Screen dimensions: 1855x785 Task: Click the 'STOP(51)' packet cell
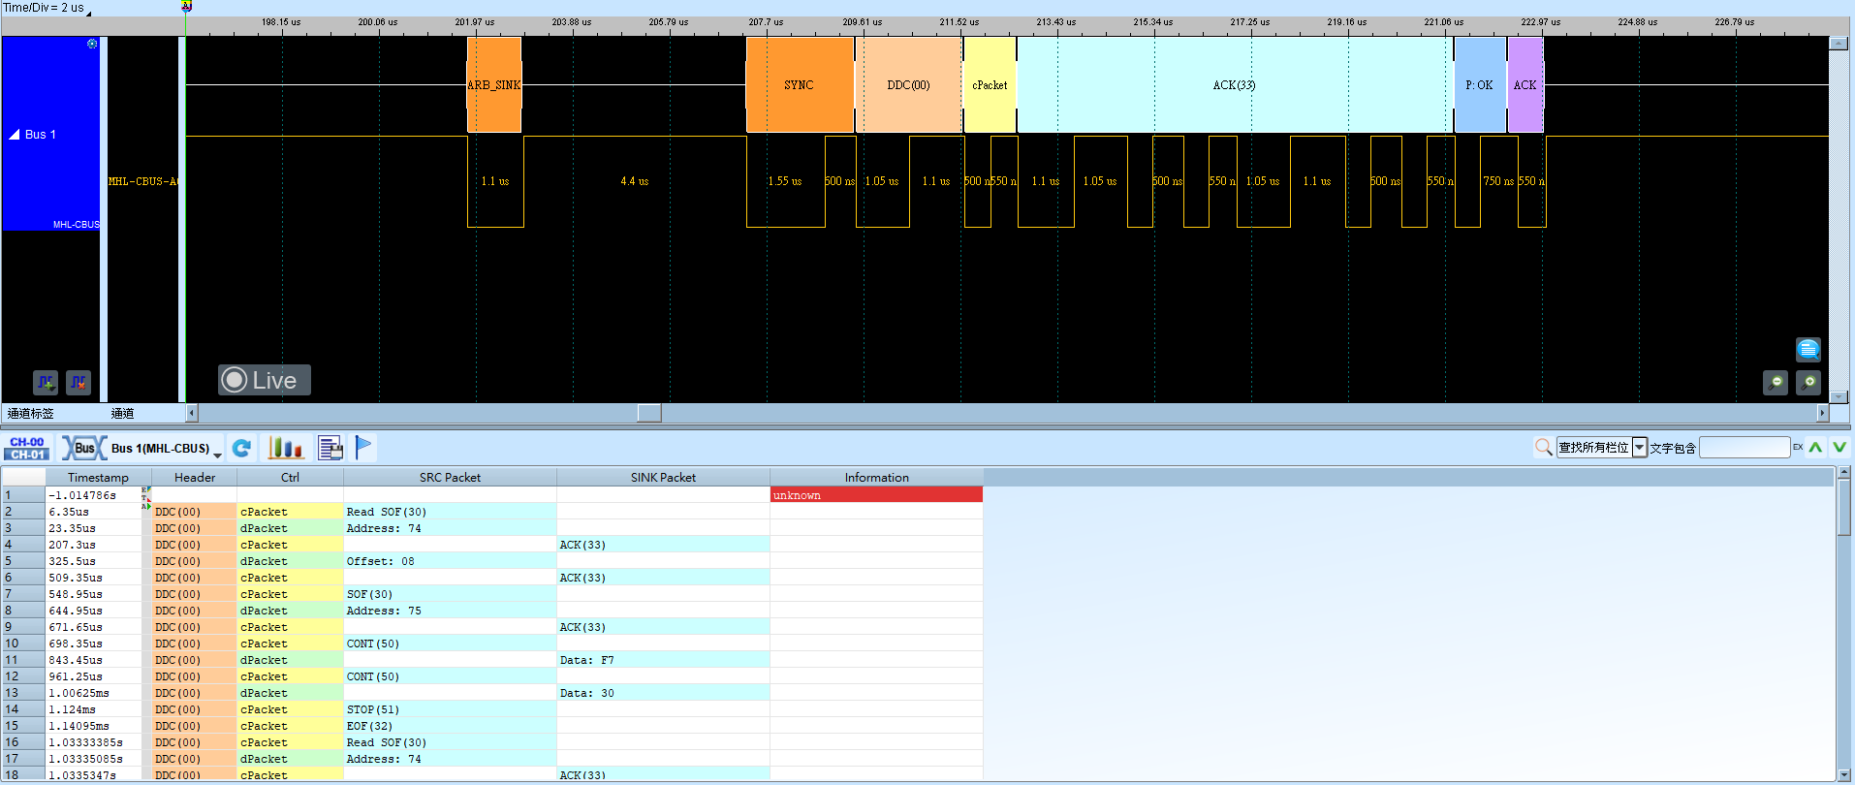[x=450, y=709]
